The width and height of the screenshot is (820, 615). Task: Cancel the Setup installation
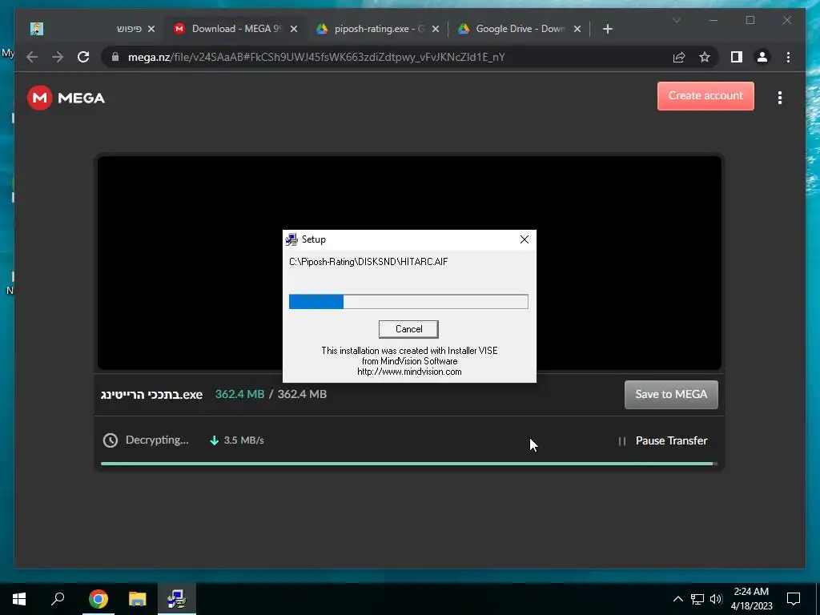tap(408, 329)
